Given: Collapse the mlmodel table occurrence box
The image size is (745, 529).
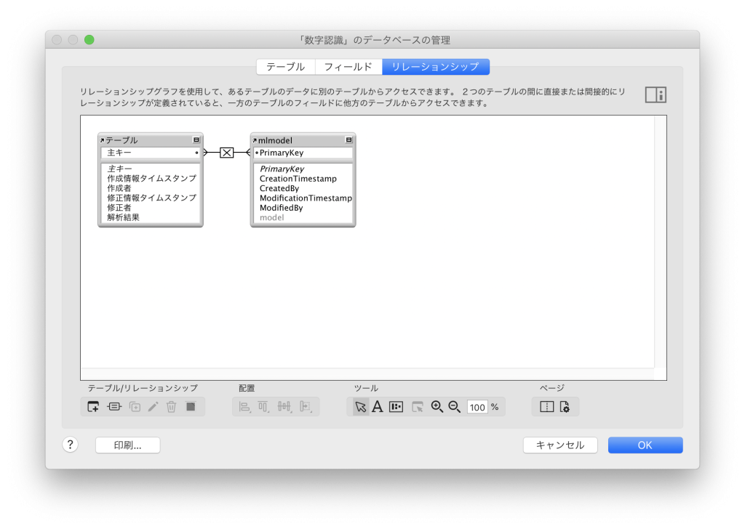Looking at the screenshot, I should 348,140.
